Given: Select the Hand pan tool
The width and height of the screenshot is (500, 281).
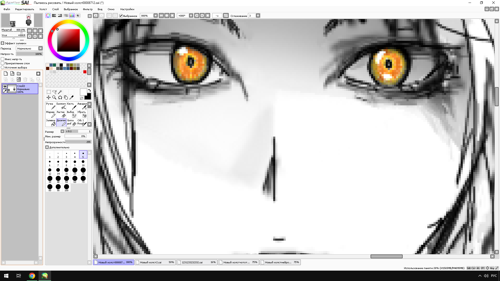Looking at the screenshot, I should [66, 98].
